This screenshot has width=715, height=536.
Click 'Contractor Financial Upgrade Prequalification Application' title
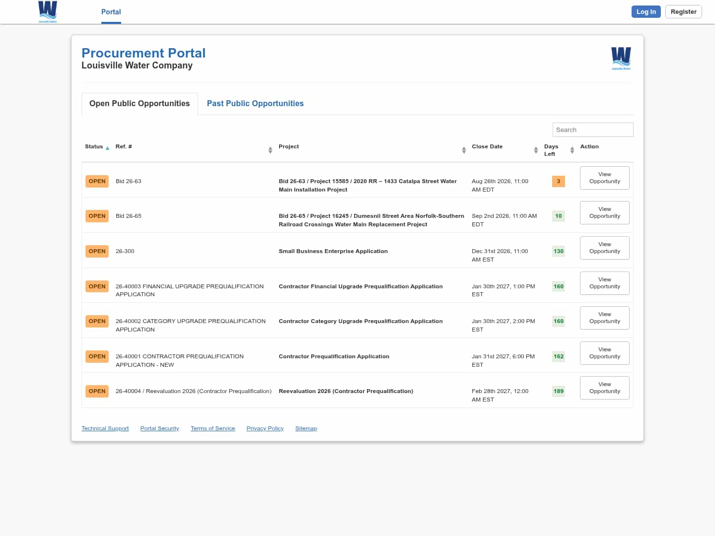[360, 286]
